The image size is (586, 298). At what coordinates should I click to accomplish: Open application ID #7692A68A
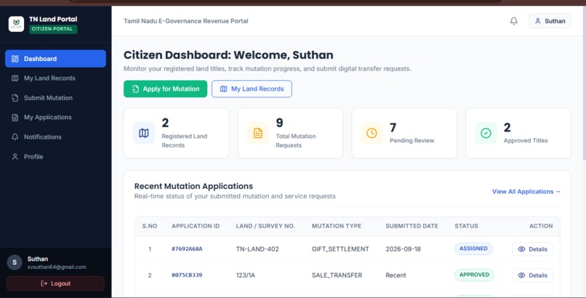point(187,249)
